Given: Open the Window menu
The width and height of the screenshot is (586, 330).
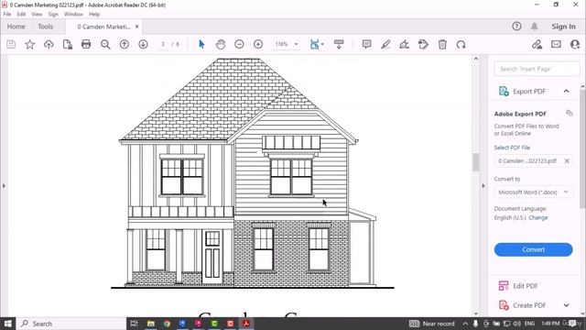Looking at the screenshot, I should click(73, 14).
